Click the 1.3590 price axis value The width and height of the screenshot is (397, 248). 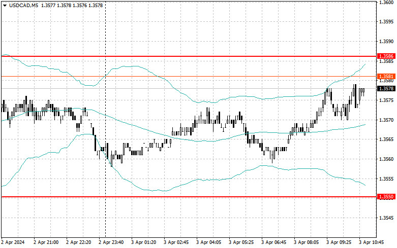click(386, 42)
